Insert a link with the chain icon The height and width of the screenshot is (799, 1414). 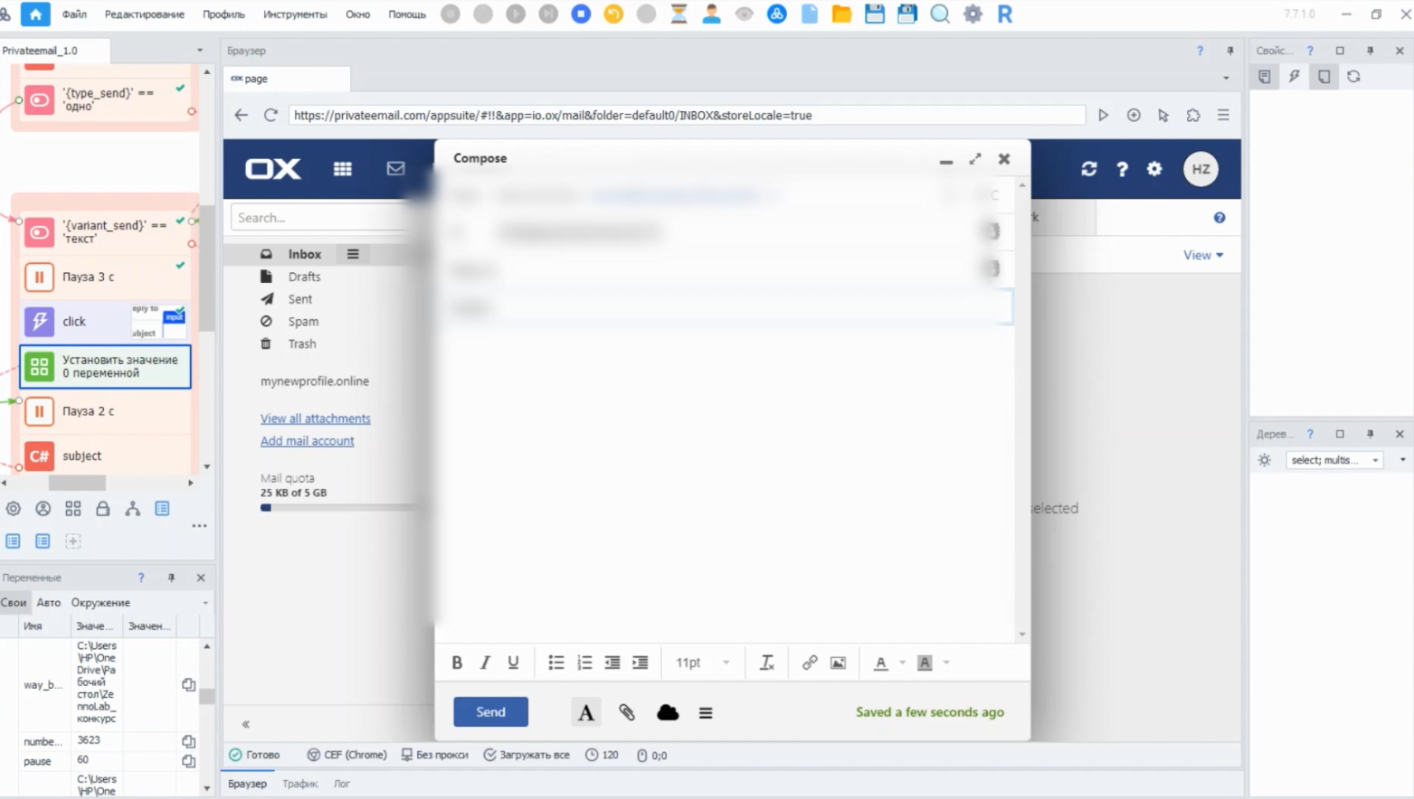point(810,663)
